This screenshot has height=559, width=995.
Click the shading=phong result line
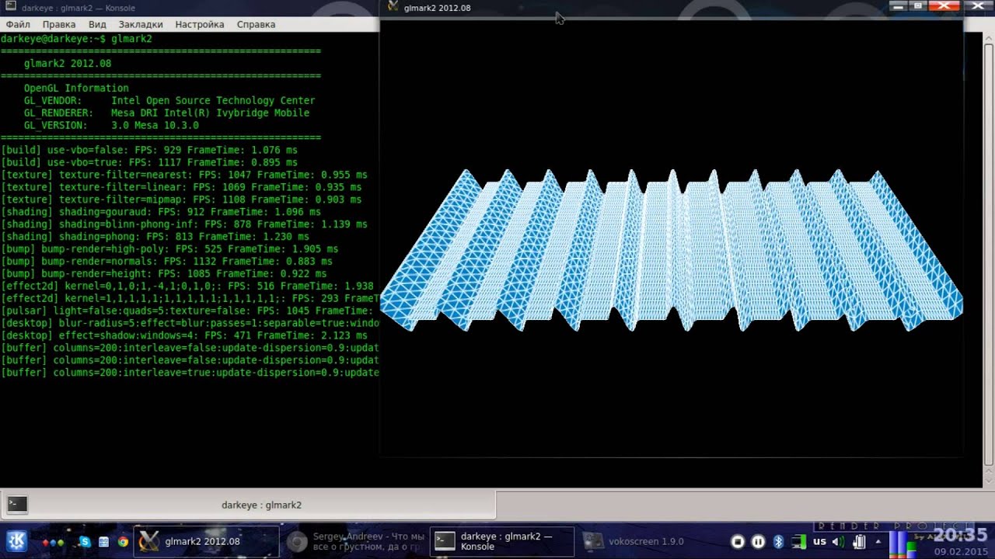click(x=155, y=237)
